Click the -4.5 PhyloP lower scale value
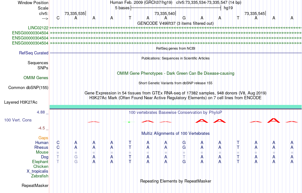Image resolution: width=302 pixels, height=193 pixels. tap(41, 128)
